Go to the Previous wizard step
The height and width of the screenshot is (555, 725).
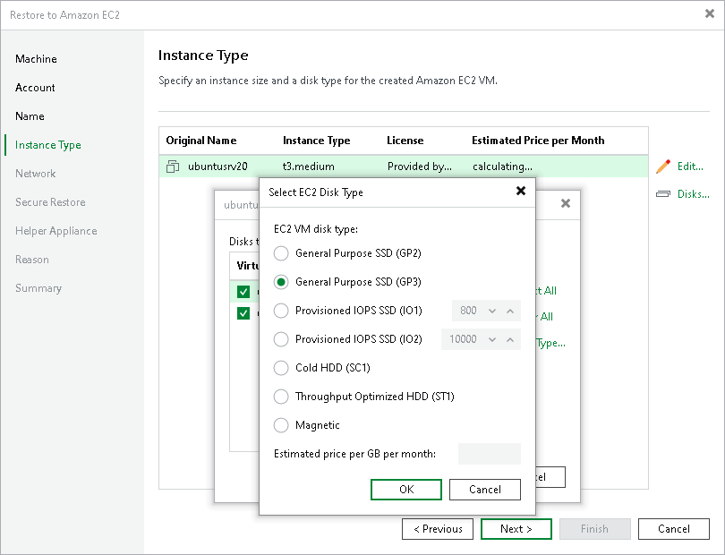tap(438, 529)
